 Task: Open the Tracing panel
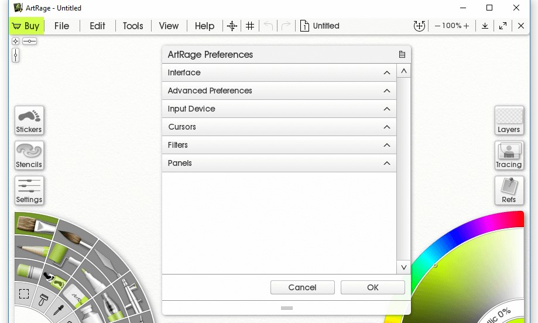tap(509, 155)
